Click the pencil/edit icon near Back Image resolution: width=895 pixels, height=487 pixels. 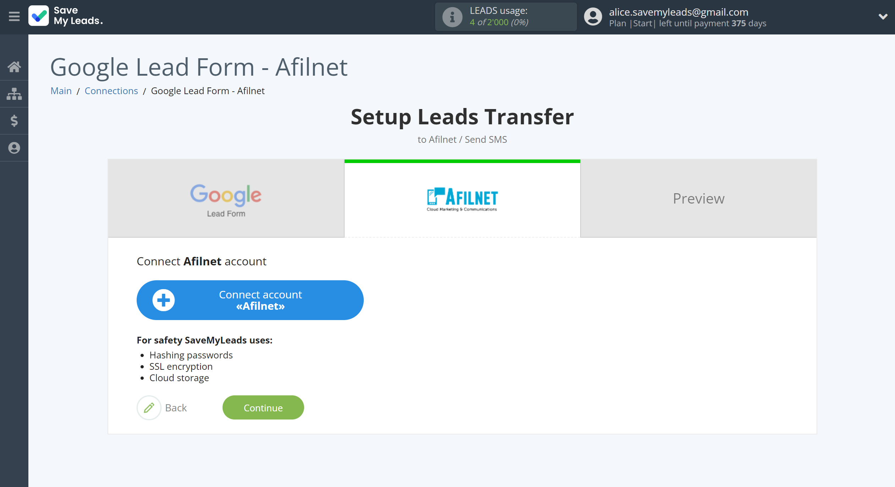point(149,407)
